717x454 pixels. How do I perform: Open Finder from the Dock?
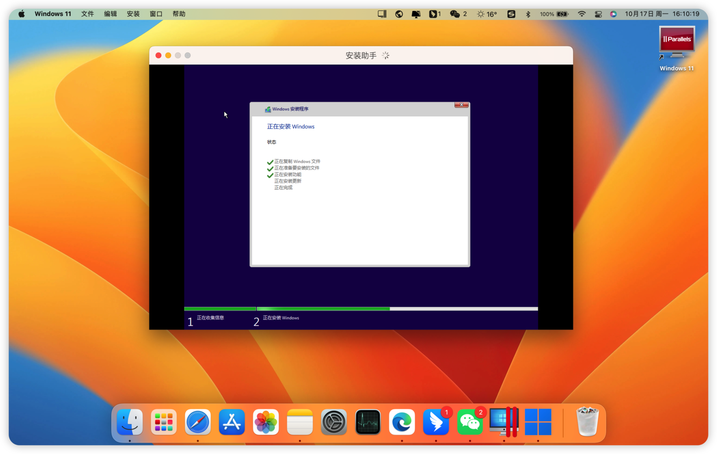point(130,422)
